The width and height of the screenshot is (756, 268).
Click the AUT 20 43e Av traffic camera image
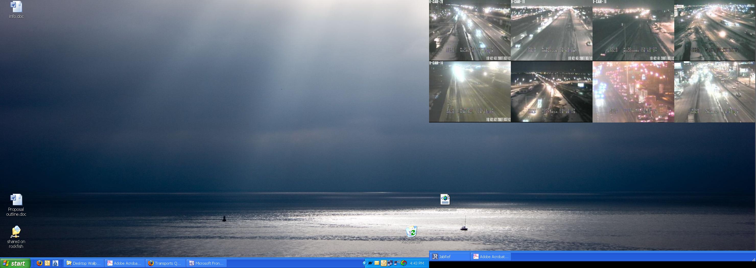point(470,92)
